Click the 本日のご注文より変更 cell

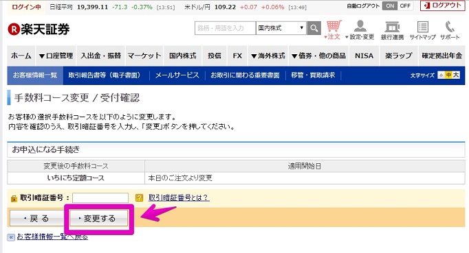305,178
